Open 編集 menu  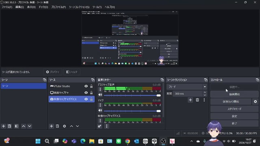click(19, 7)
